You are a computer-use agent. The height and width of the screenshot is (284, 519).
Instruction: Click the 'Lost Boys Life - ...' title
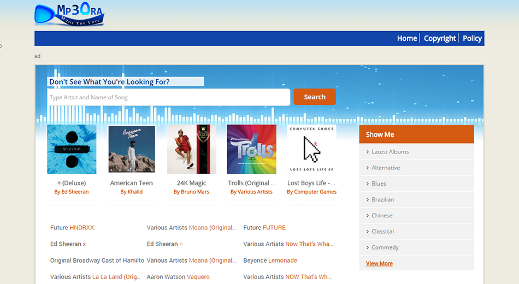click(311, 183)
